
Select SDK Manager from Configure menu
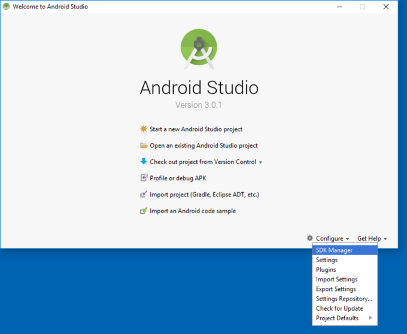[345, 250]
